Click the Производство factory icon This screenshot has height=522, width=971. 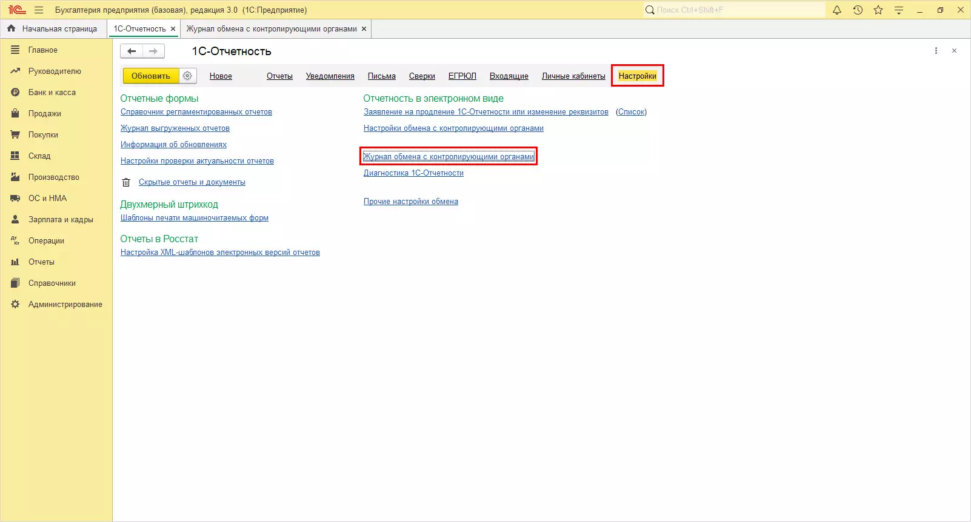15,177
